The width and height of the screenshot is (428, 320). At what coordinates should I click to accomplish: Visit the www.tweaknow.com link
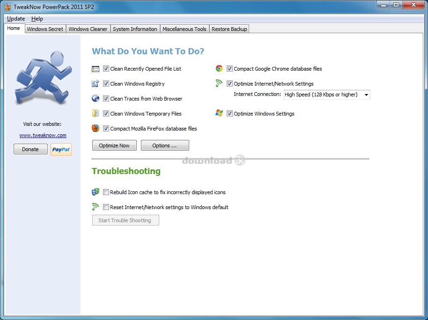coord(43,135)
